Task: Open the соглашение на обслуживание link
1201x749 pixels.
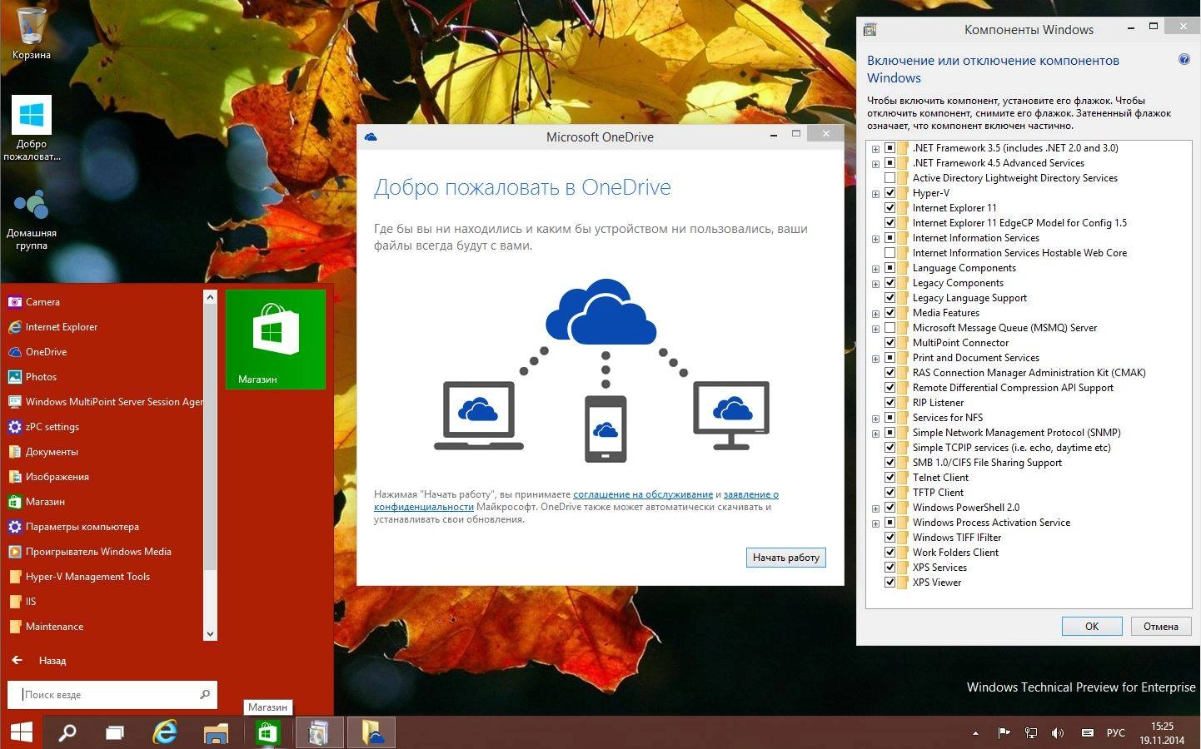Action: (643, 494)
